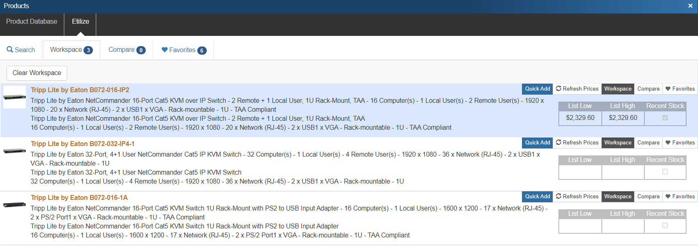
Task: Toggle Recent Stock checkbox for B072-016-IP2
Action: coord(665,118)
